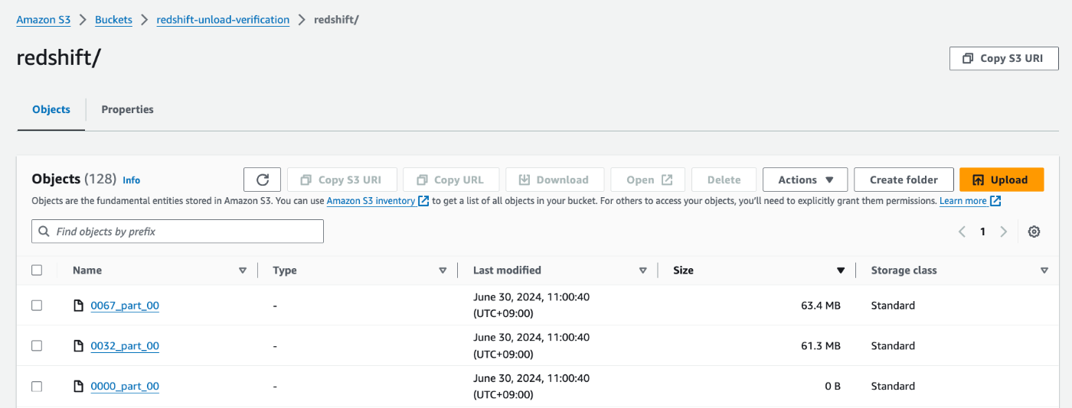Image resolution: width=1072 pixels, height=408 pixels.
Task: Open object 0032_part_00 link
Action: click(x=125, y=346)
